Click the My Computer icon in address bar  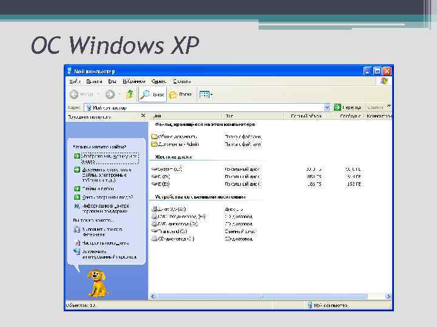(x=89, y=107)
